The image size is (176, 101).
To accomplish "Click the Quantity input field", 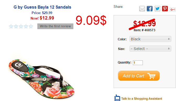I will tap(138, 63).
